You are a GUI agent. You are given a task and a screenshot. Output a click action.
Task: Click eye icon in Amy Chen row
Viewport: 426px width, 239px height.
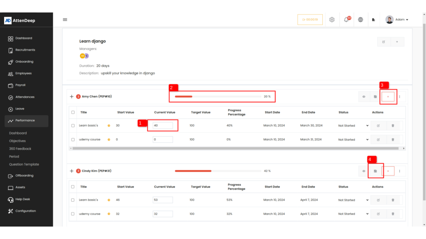coord(364,97)
